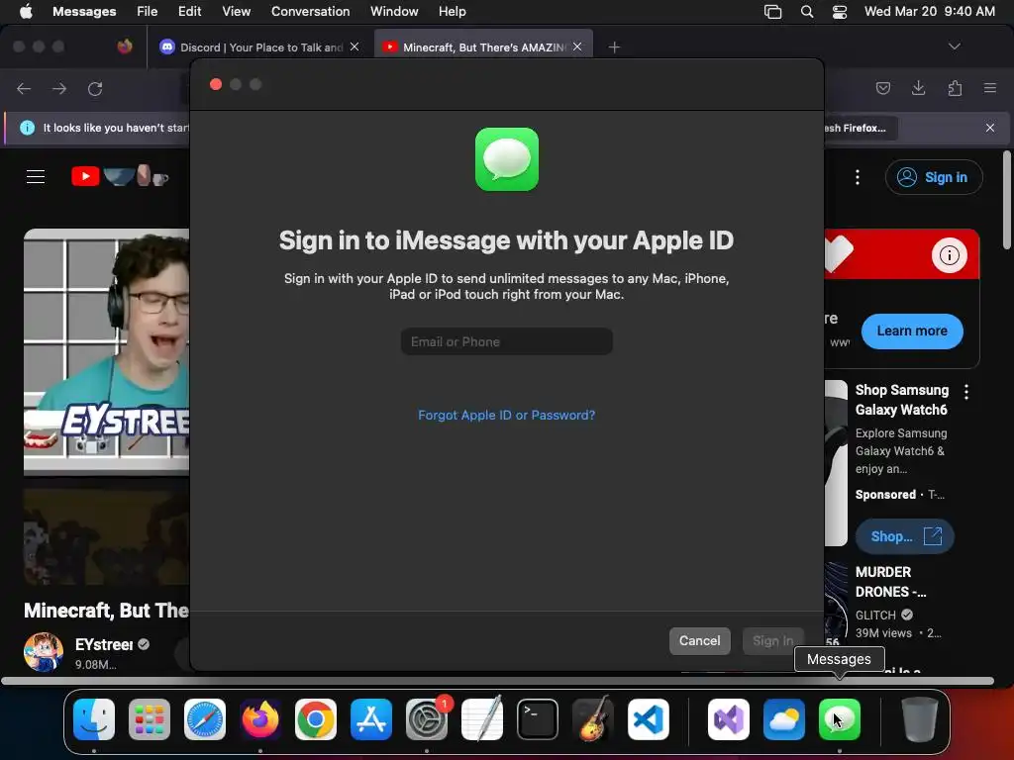Viewport: 1014px width, 760px height.
Task: Go back in Firefox
Action: 24,88
